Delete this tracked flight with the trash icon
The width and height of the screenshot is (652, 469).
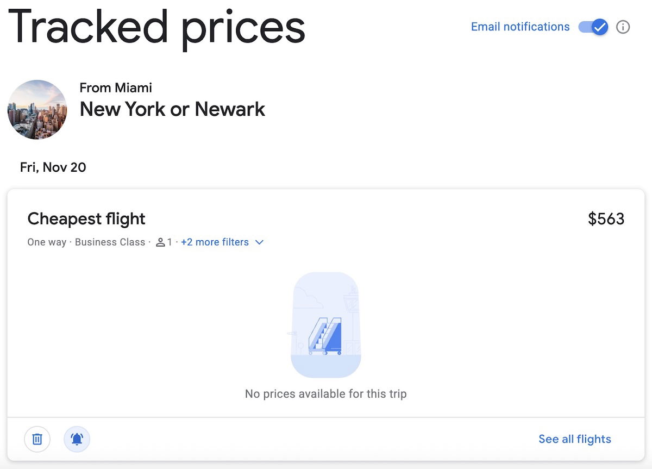tap(37, 439)
